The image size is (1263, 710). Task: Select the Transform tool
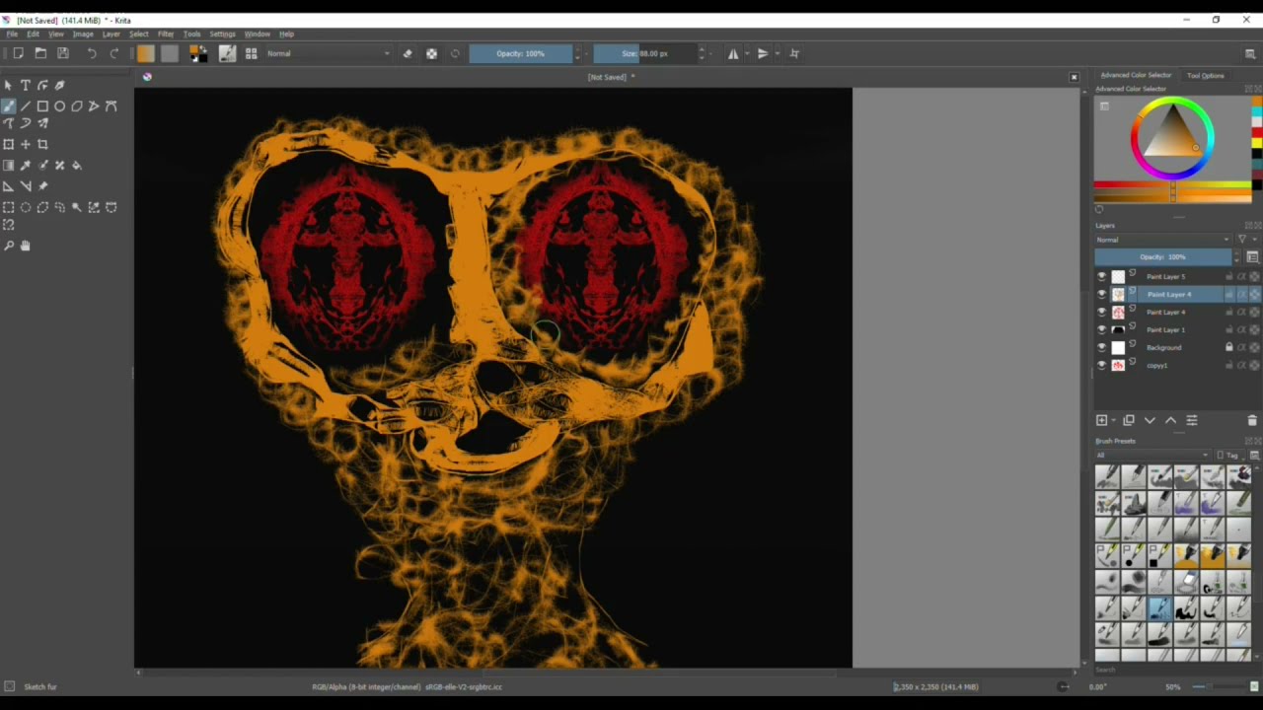[x=9, y=145]
